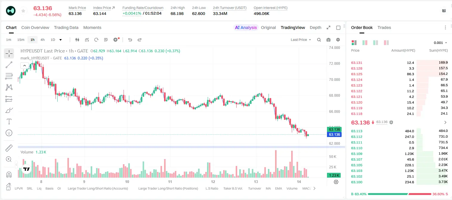
Task: Add HYPEUSDT to favorites star
Action: click(x=23, y=11)
